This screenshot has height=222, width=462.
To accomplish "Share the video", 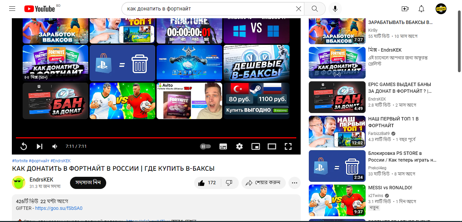I will coord(263,183).
